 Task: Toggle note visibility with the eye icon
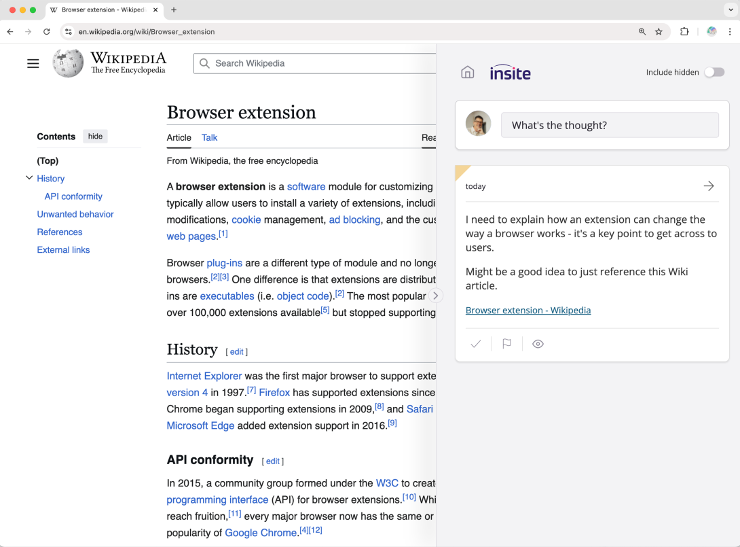pyautogui.click(x=538, y=344)
